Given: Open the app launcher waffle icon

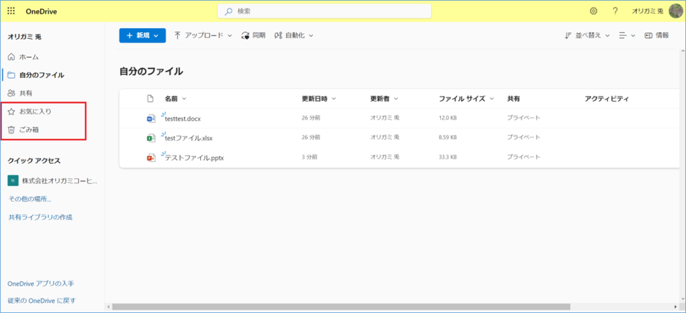Looking at the screenshot, I should coord(11,11).
